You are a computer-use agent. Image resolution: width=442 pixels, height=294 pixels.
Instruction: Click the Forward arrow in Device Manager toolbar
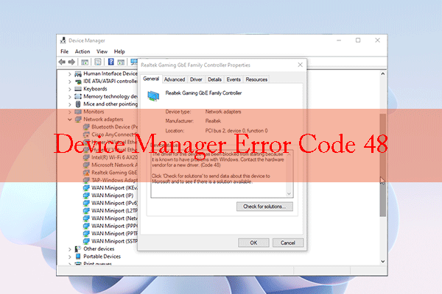[x=71, y=62]
